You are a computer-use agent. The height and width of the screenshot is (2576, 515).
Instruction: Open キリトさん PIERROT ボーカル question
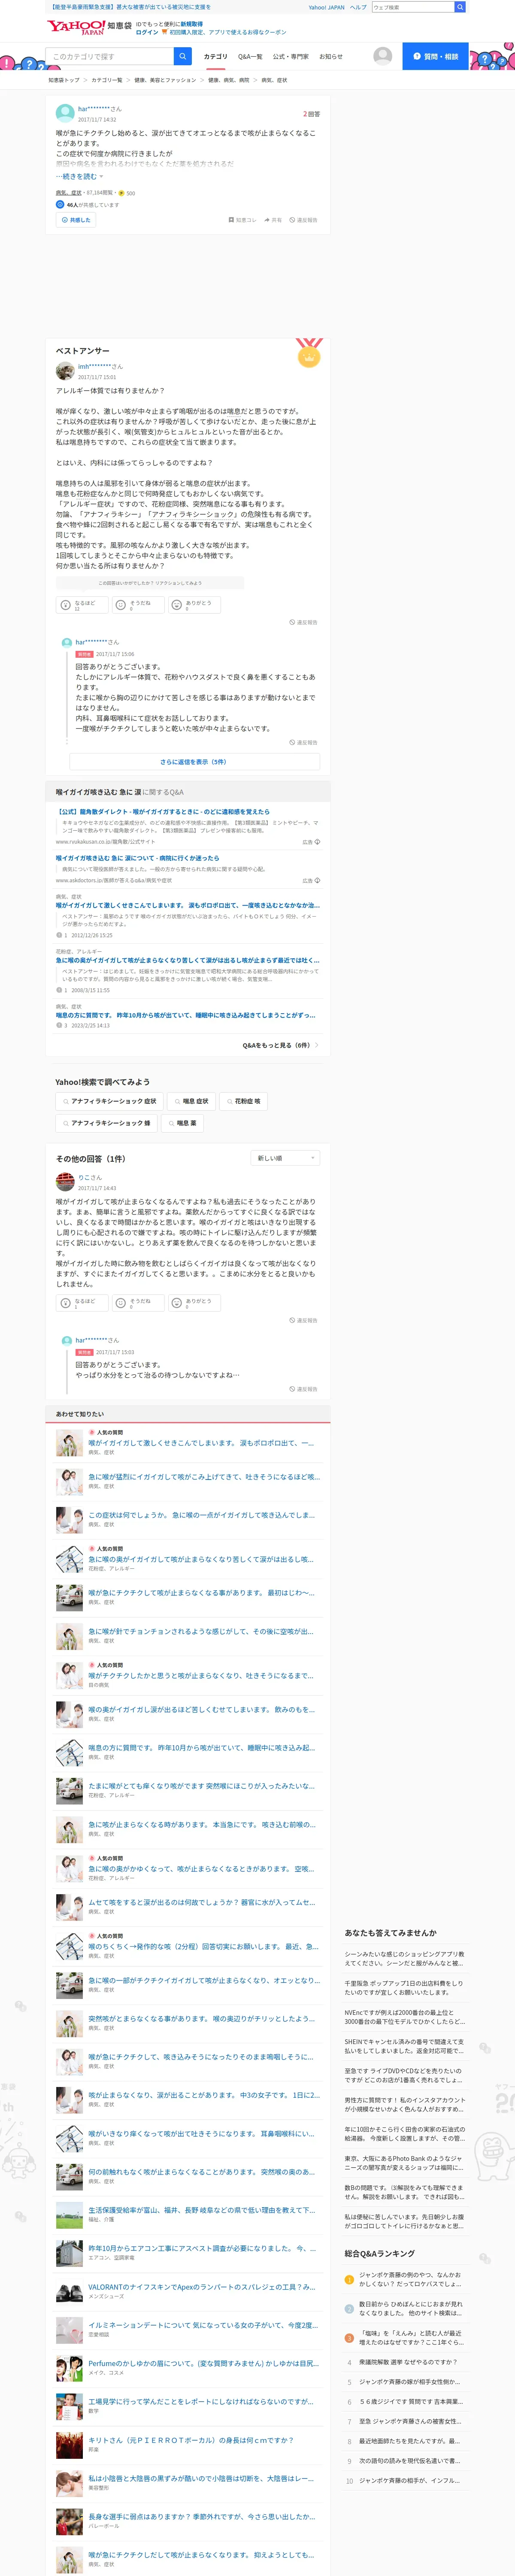(191, 2440)
